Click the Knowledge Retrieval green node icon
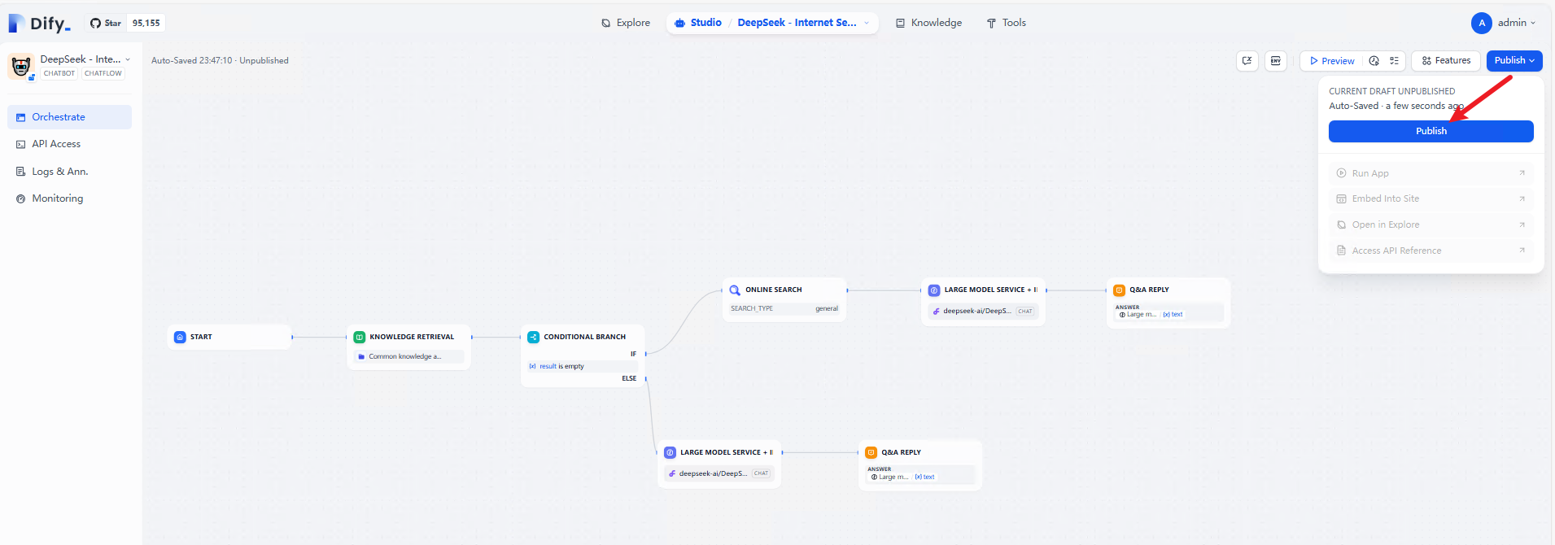 pyautogui.click(x=359, y=337)
